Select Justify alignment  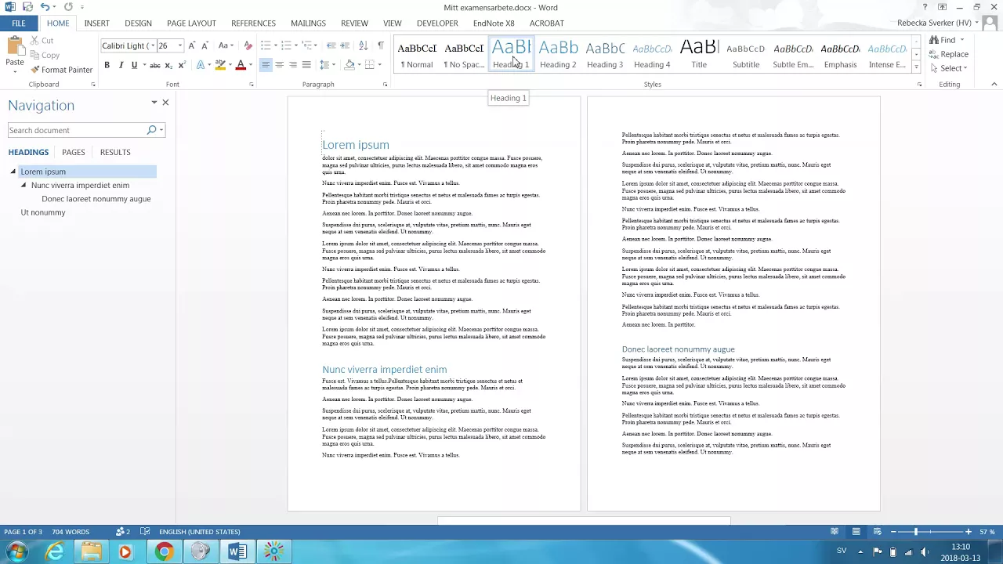[x=306, y=65]
